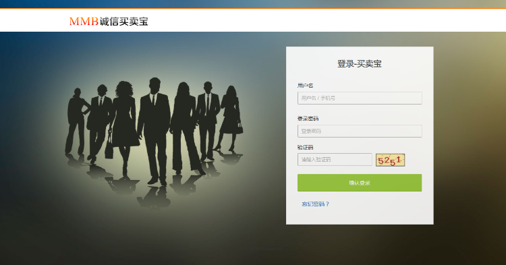Click the 验证码 label text
The height and width of the screenshot is (265, 506).
[305, 147]
